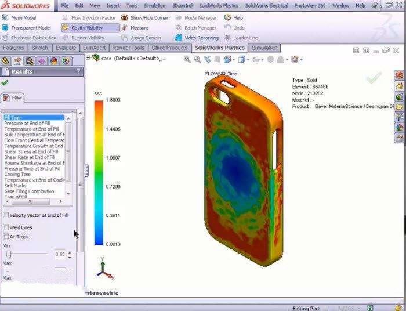Switch to the Sketch tab
Viewport: 406px width, 311px height.
39,48
